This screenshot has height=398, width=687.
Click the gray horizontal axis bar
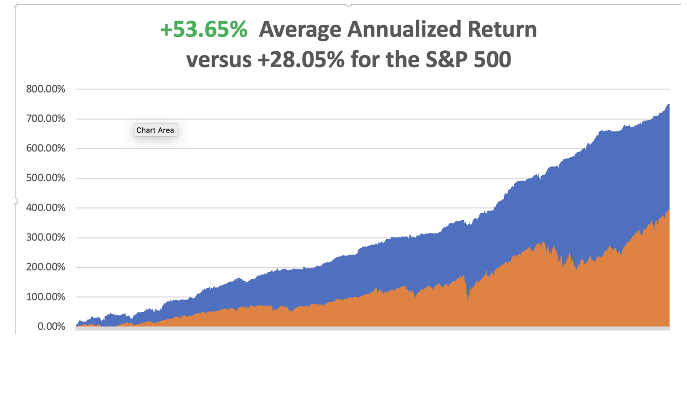point(371,329)
